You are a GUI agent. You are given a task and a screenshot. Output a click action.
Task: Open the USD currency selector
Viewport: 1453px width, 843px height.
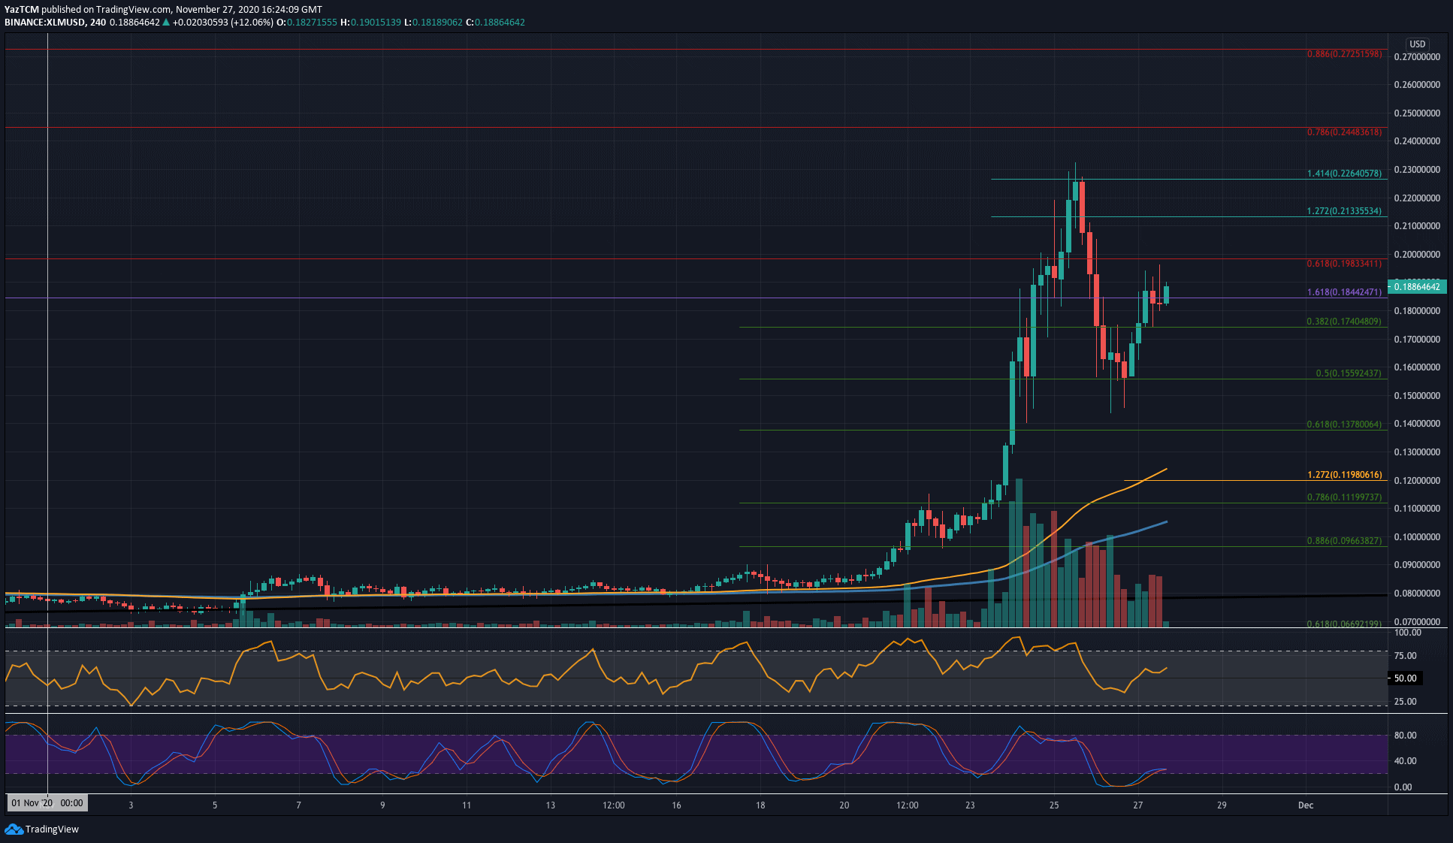[1417, 44]
